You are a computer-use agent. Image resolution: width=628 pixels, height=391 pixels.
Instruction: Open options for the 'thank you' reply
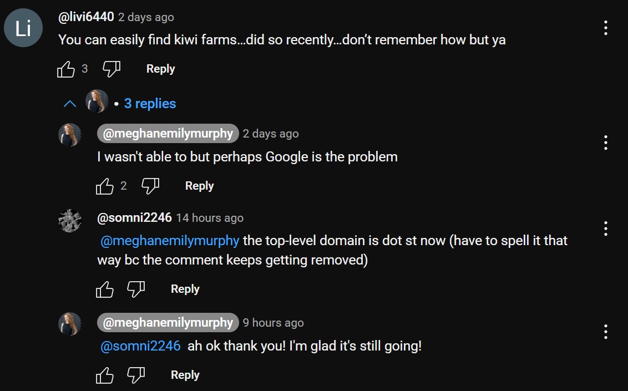pos(605,332)
